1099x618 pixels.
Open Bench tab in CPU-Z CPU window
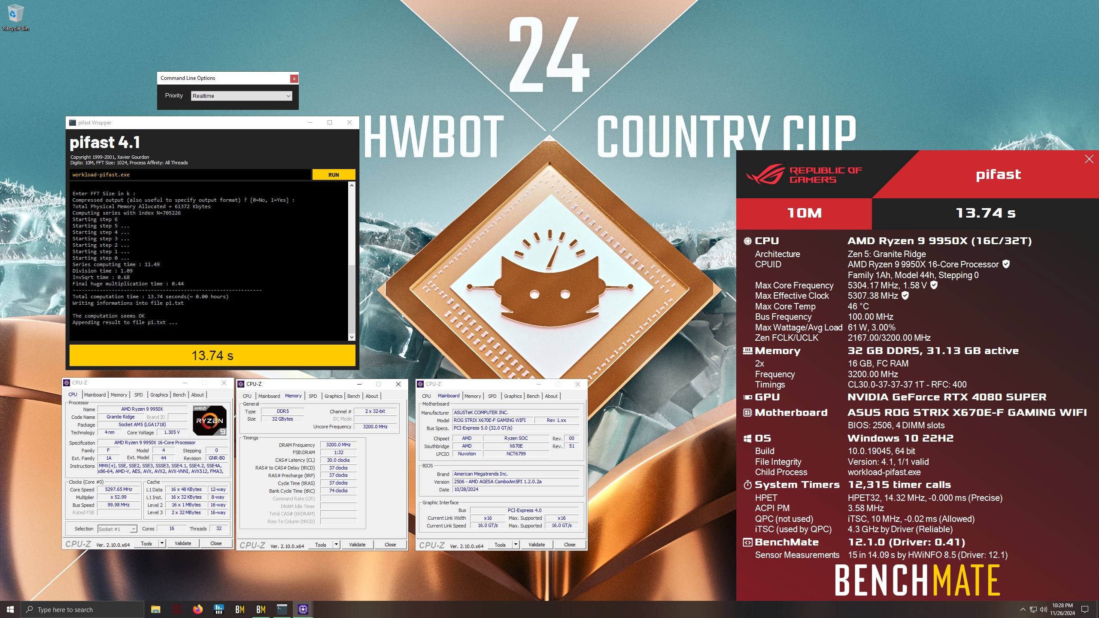coord(179,395)
